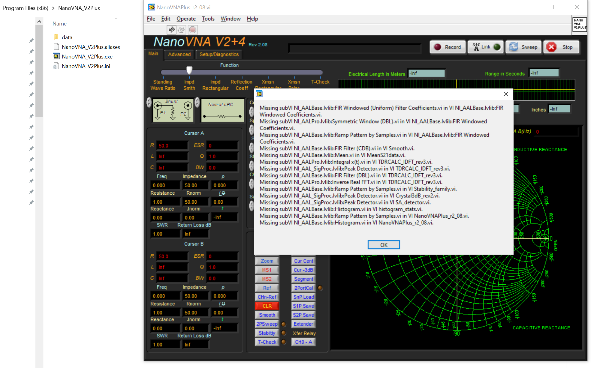Click the Function slider knob
Image resolution: width=591 pixels, height=368 pixels.
[189, 70]
